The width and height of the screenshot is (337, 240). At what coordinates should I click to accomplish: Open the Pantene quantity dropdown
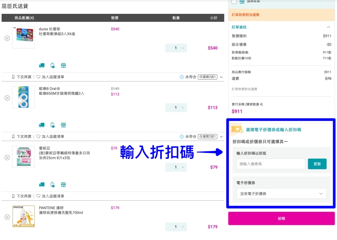(x=176, y=227)
